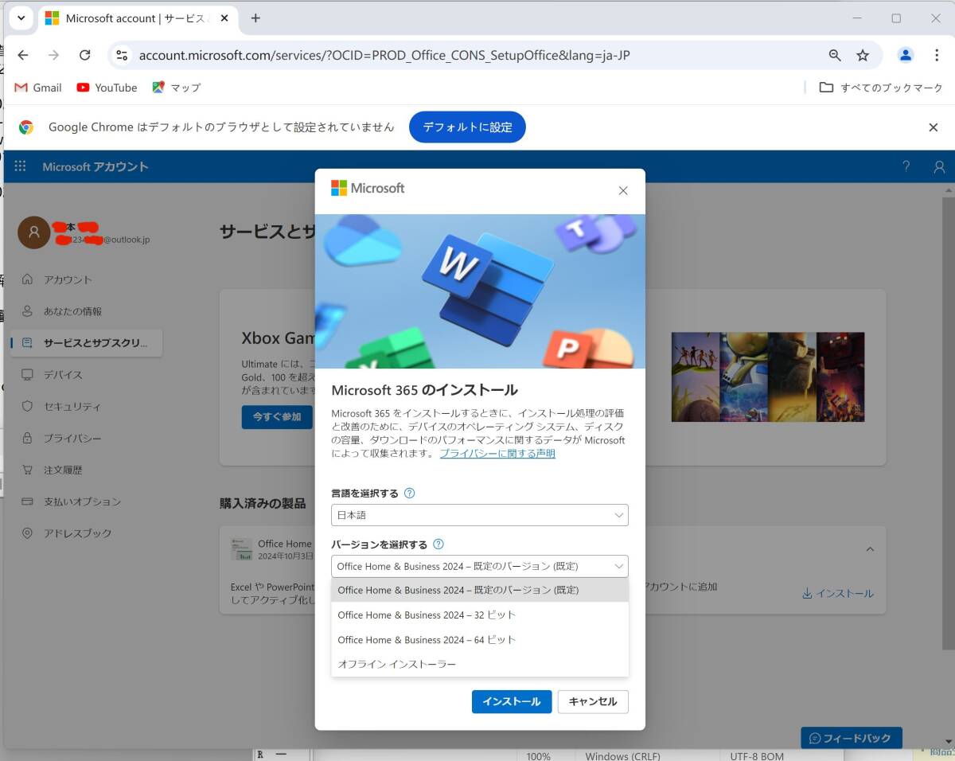Reload the Microsoft account page
The height and width of the screenshot is (761, 955).
point(84,55)
